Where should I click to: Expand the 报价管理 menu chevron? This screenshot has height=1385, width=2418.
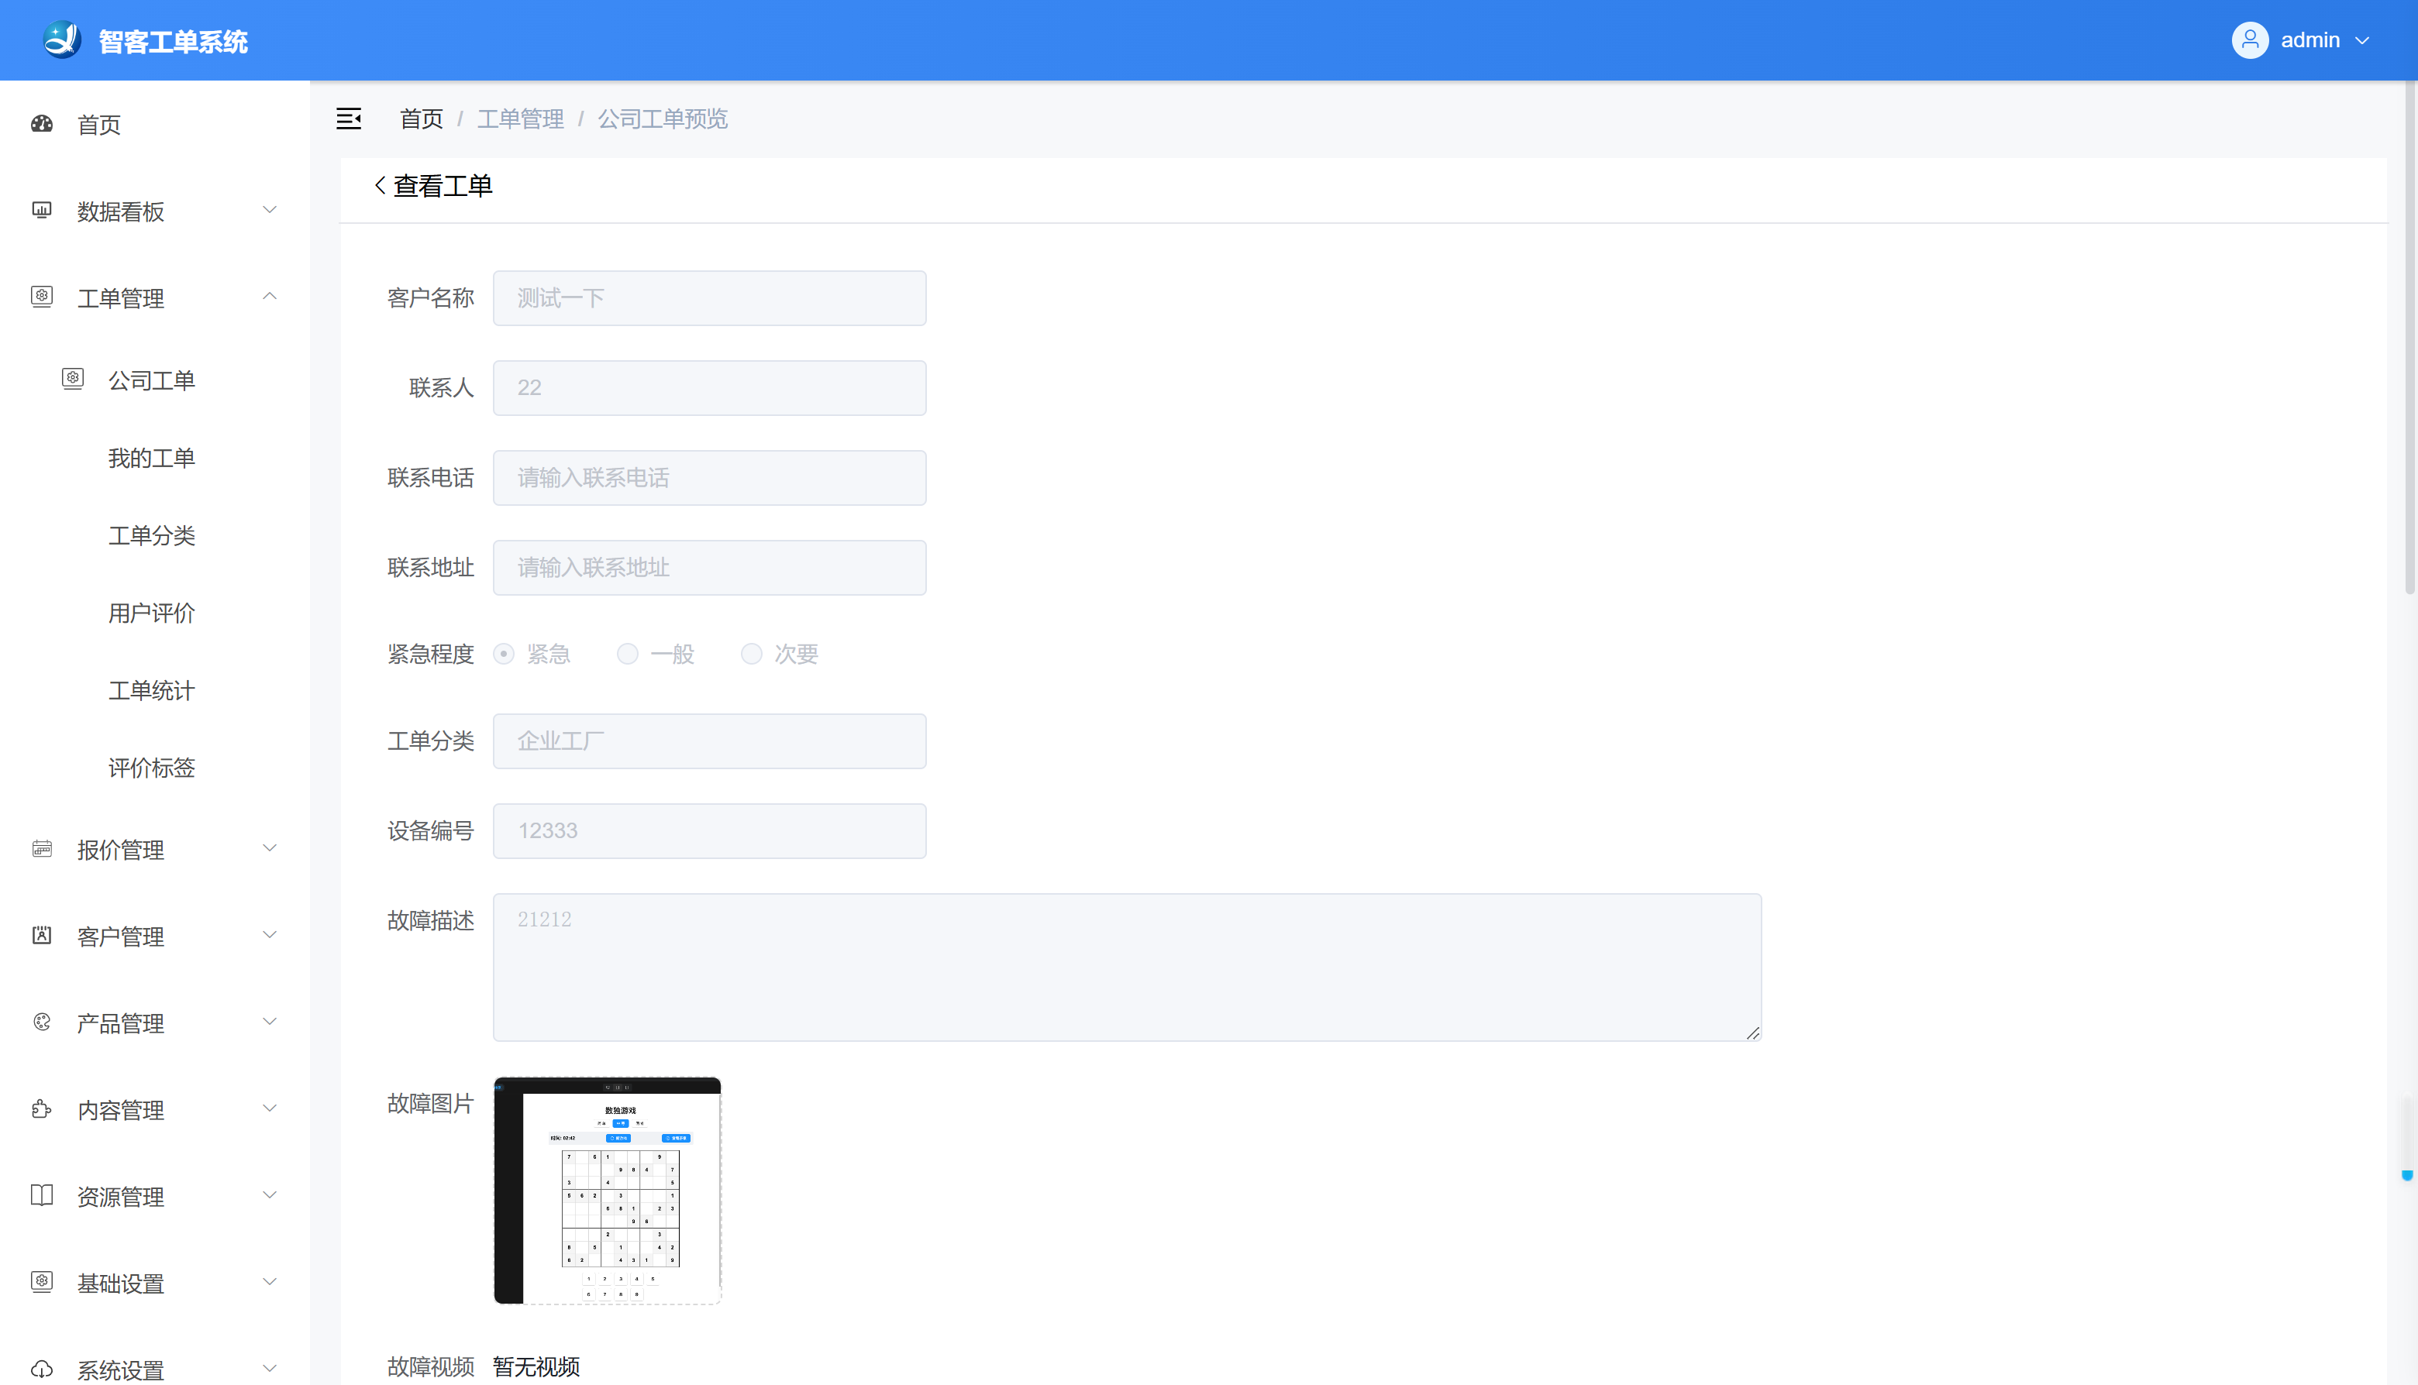269,848
